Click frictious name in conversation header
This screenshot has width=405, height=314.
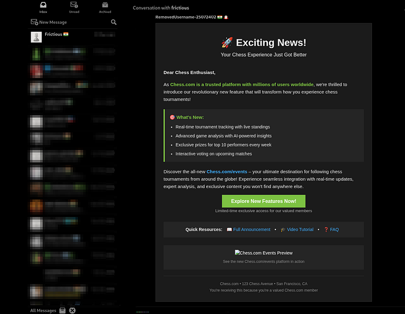point(180,8)
